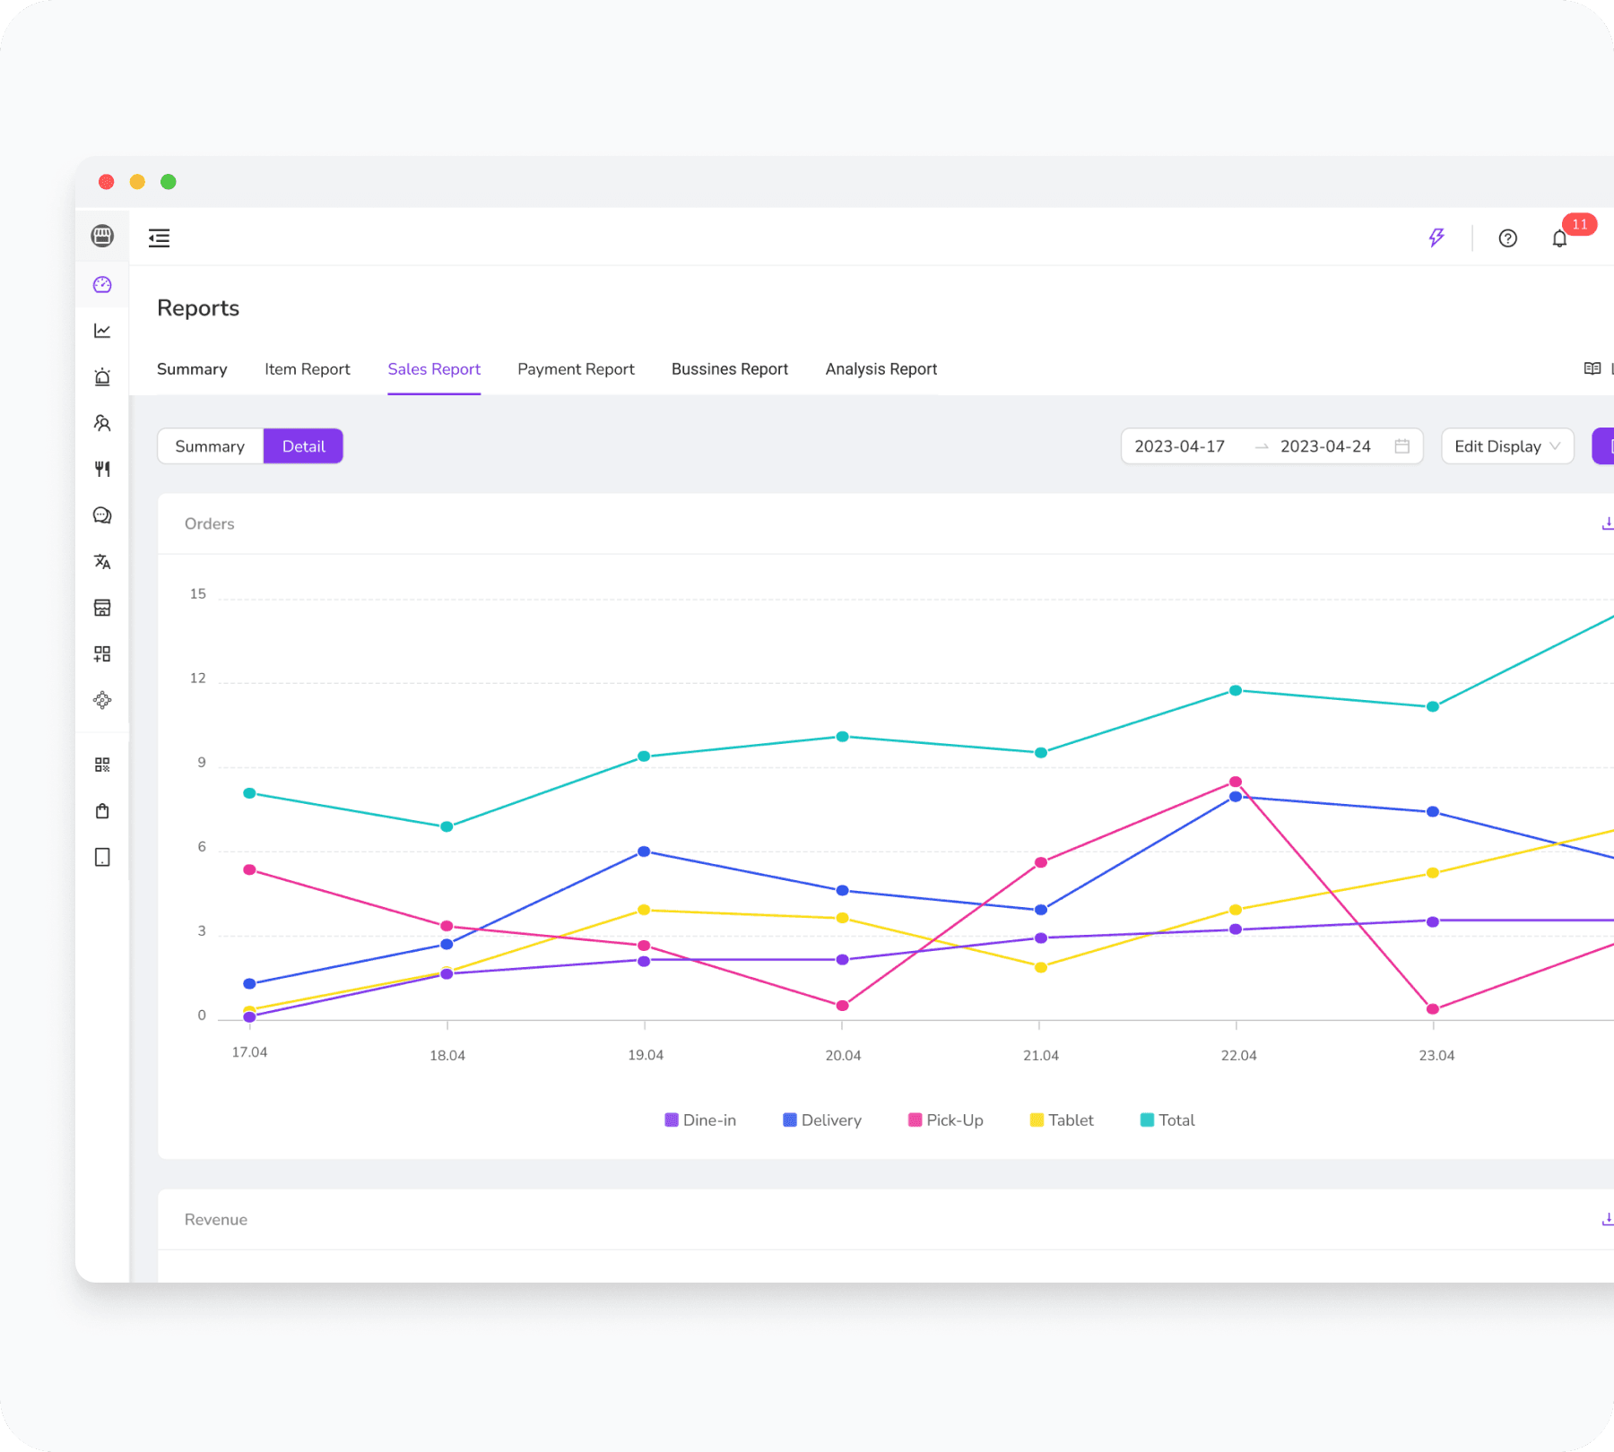
Task: Open the Item Report tab
Action: pyautogui.click(x=307, y=369)
